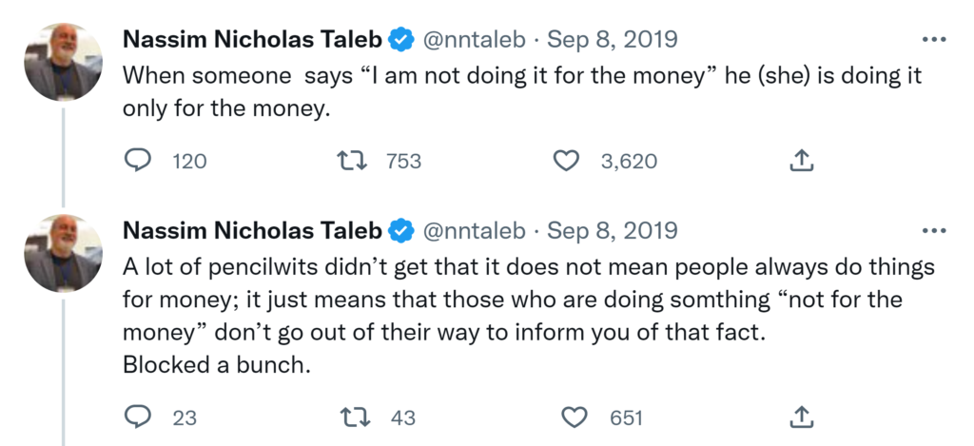Viewport: 974px width, 446px height.
Task: Click the @nntaleb handle on the second tweet
Action: click(473, 231)
